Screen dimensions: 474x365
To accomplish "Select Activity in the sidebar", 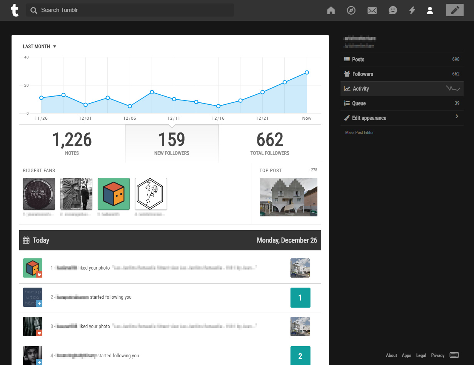I will pyautogui.click(x=402, y=89).
